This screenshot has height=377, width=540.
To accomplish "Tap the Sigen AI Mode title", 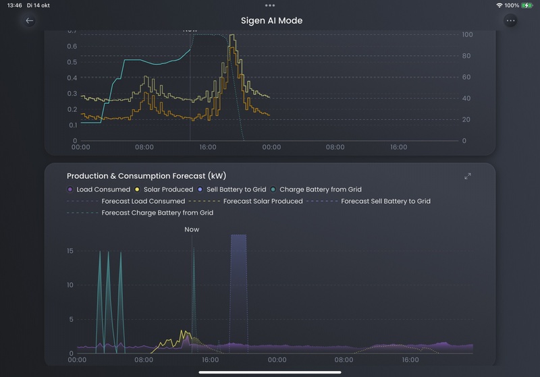I will pyautogui.click(x=272, y=21).
